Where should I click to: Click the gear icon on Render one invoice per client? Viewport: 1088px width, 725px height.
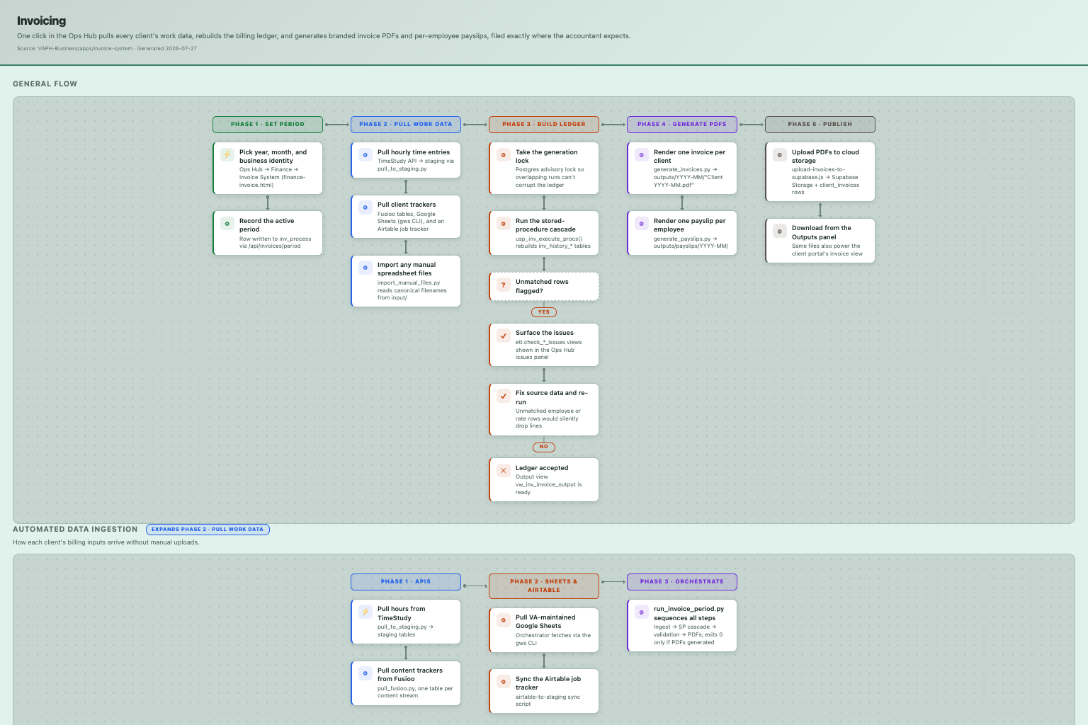pyautogui.click(x=642, y=154)
